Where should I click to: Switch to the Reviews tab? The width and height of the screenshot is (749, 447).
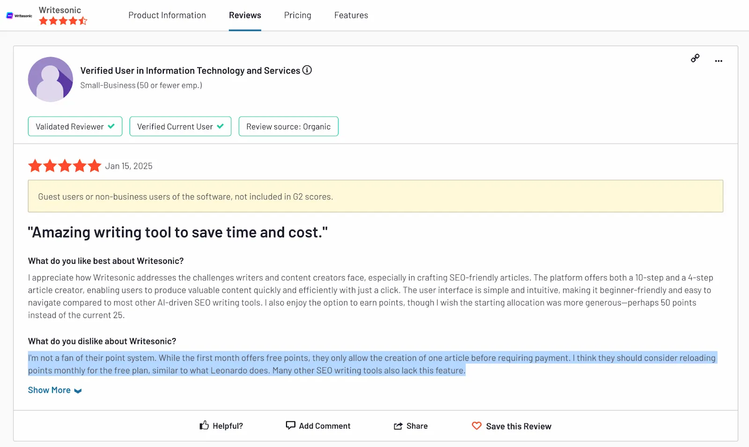coord(245,15)
